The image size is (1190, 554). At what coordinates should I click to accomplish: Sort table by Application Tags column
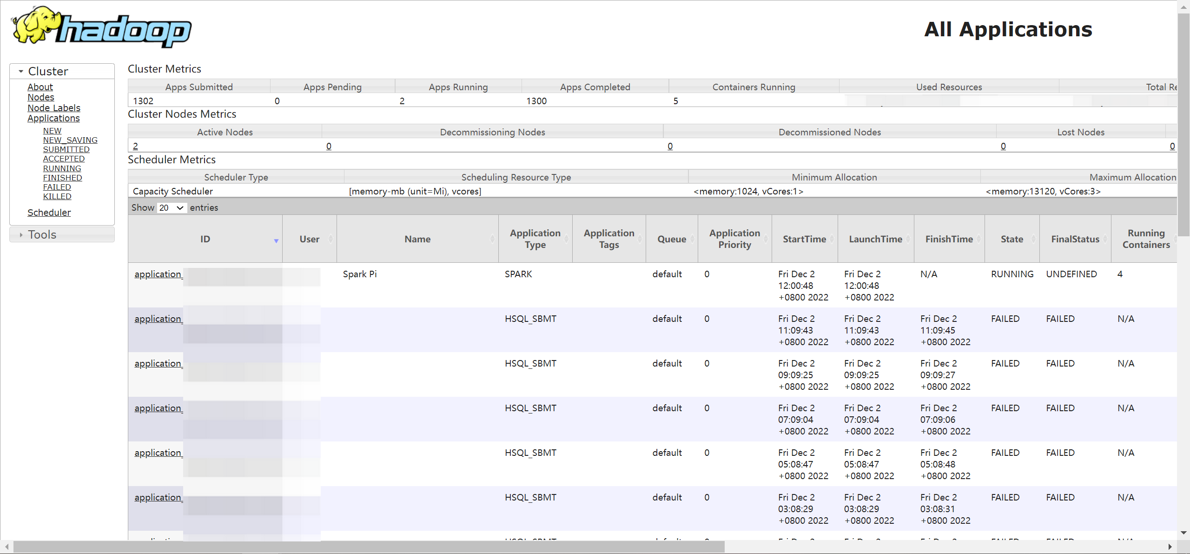(x=609, y=239)
